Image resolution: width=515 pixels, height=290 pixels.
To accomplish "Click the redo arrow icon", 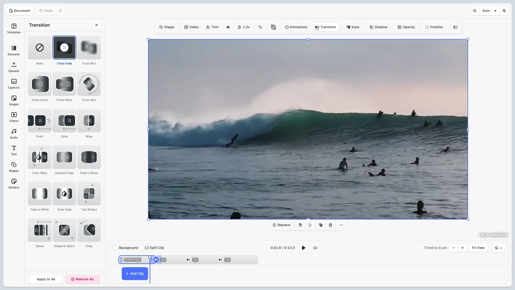I will 60,11.
